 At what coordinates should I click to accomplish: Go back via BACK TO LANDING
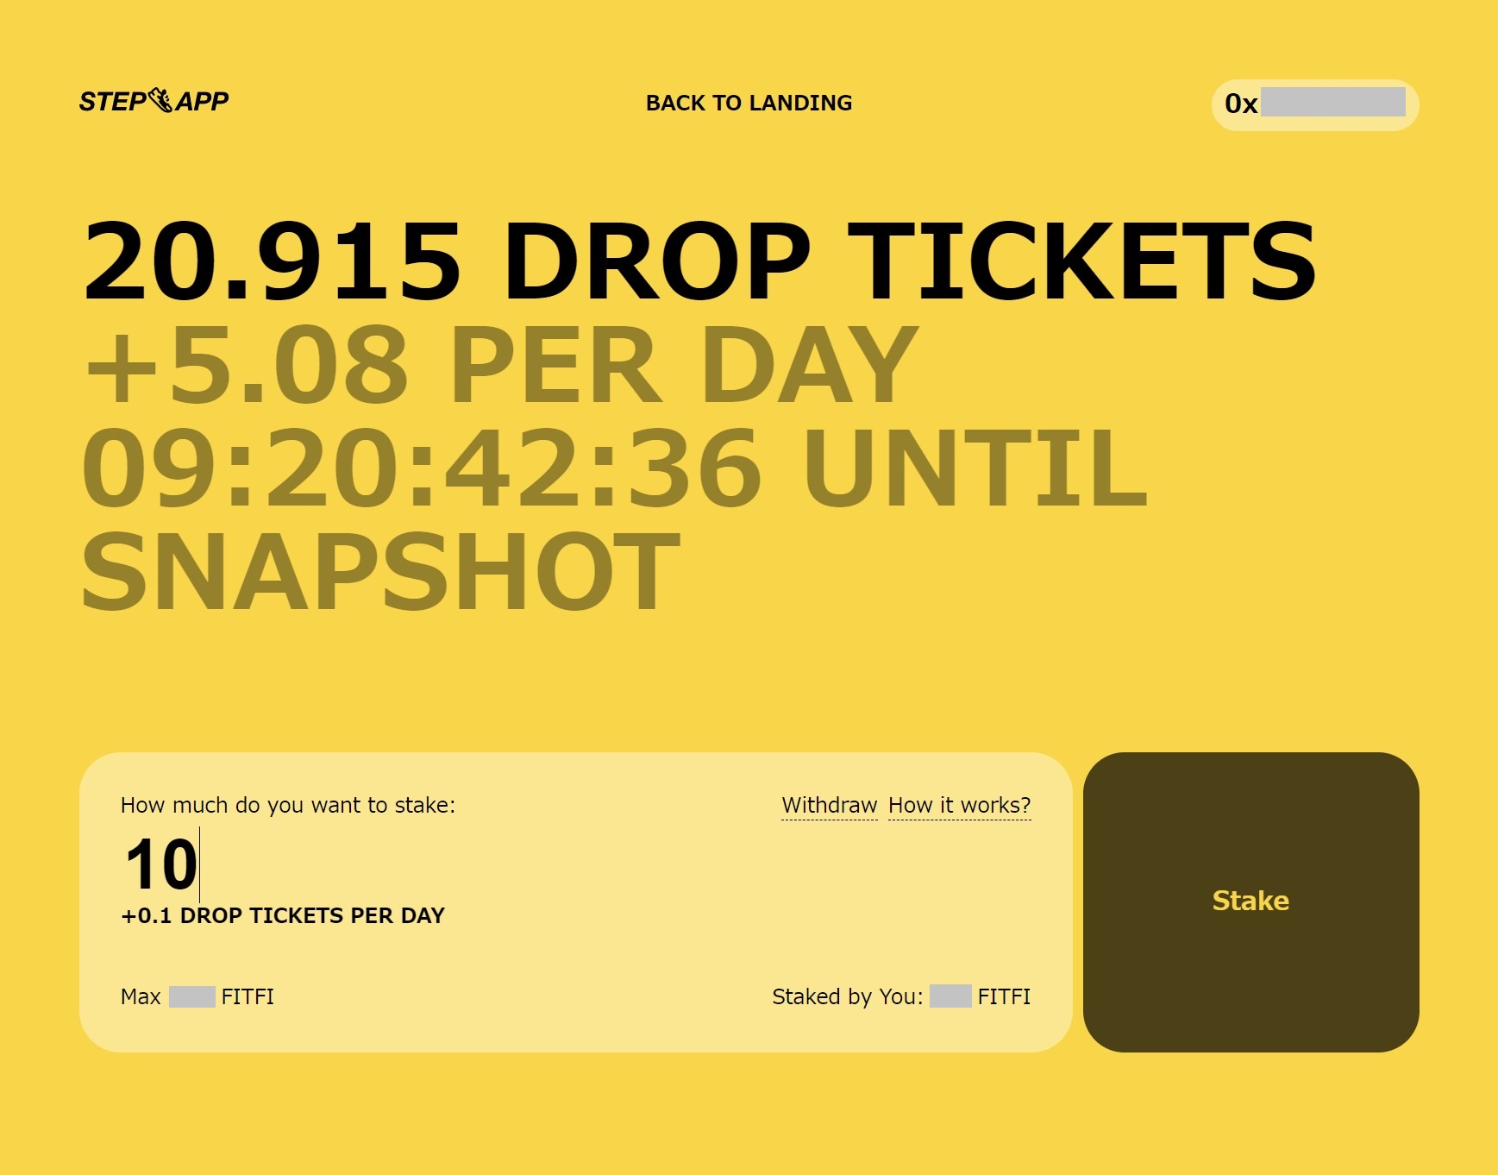749,103
